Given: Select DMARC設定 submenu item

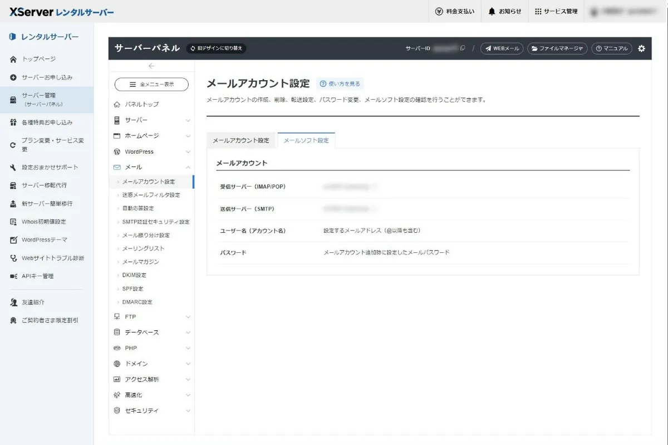Looking at the screenshot, I should 137,302.
